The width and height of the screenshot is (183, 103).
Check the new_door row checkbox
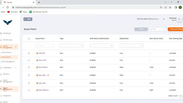click(29, 75)
